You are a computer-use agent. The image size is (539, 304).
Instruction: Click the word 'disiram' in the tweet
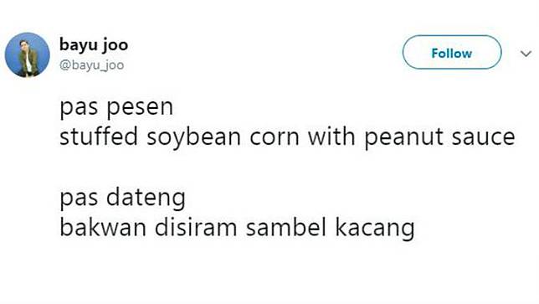tap(196, 227)
